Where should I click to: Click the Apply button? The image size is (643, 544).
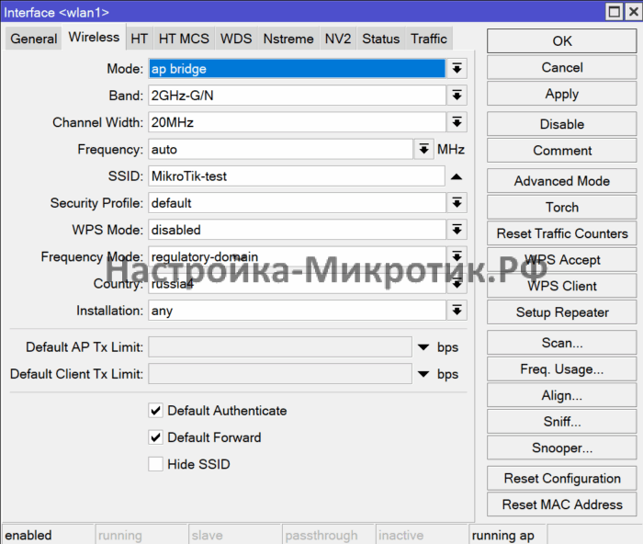click(561, 94)
